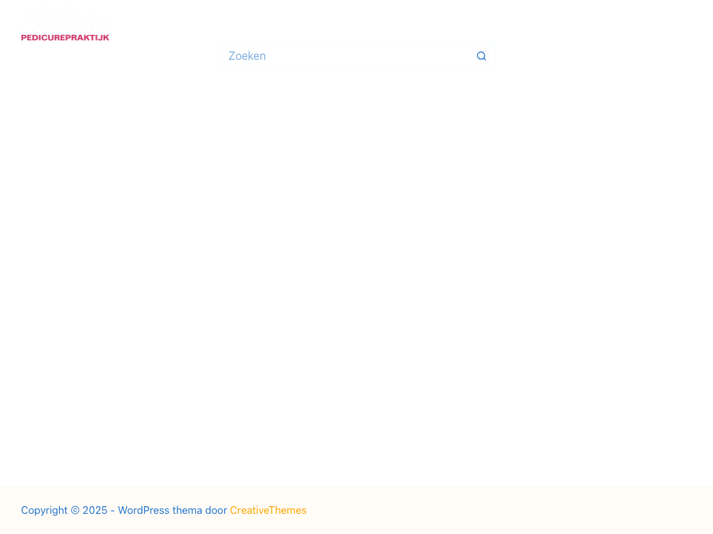Click the Pedicurepraktijk site logo
This screenshot has width=713, height=534.
[x=65, y=25]
